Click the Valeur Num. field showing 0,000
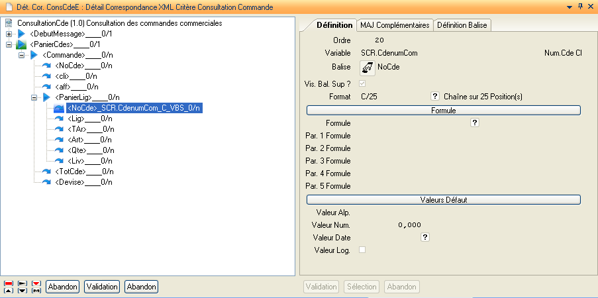The width and height of the screenshot is (598, 298). point(410,225)
